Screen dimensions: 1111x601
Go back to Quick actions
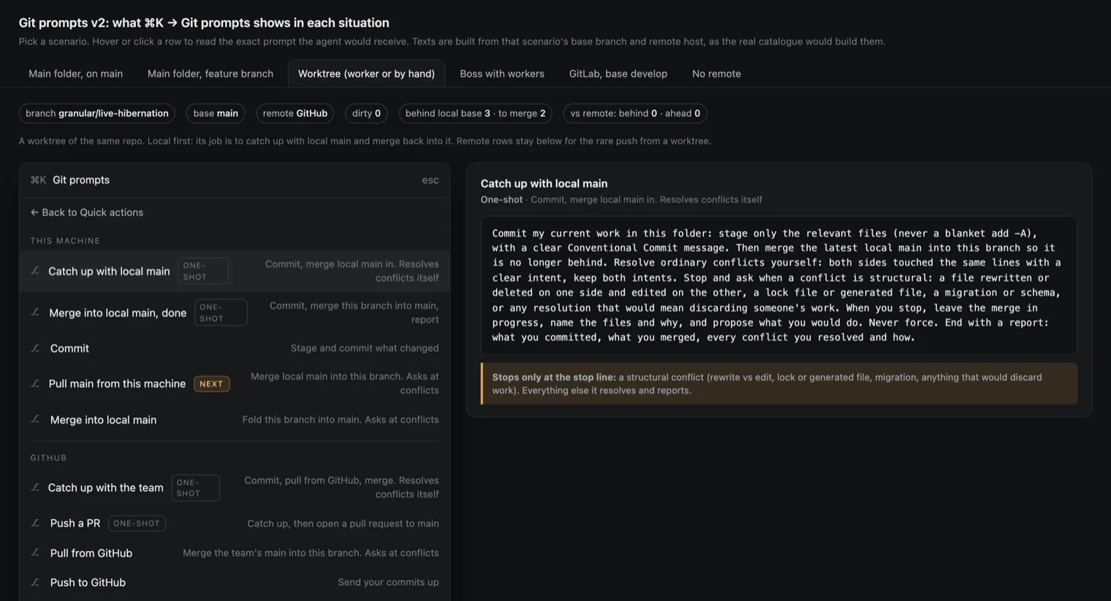coord(87,213)
